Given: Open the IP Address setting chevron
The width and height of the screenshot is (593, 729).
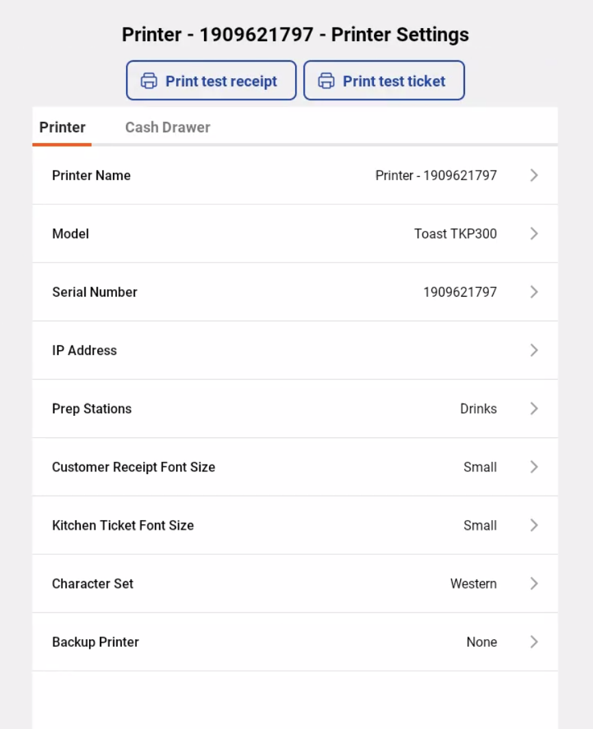Looking at the screenshot, I should click(534, 350).
